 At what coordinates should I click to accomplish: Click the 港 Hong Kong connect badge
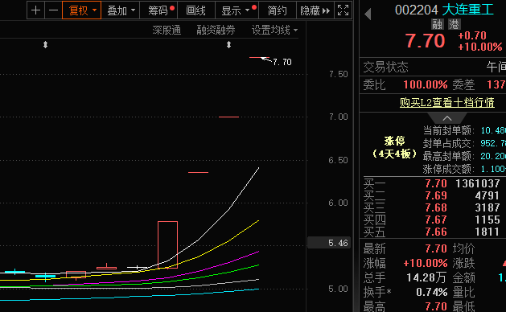point(454,24)
